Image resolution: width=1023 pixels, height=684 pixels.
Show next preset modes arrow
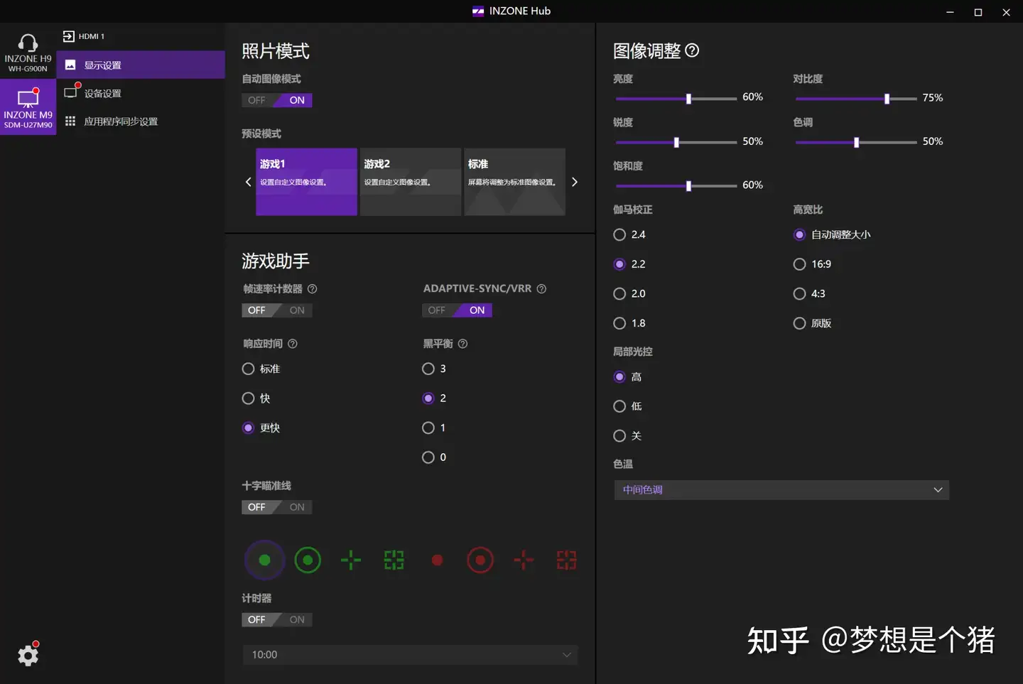coord(575,182)
